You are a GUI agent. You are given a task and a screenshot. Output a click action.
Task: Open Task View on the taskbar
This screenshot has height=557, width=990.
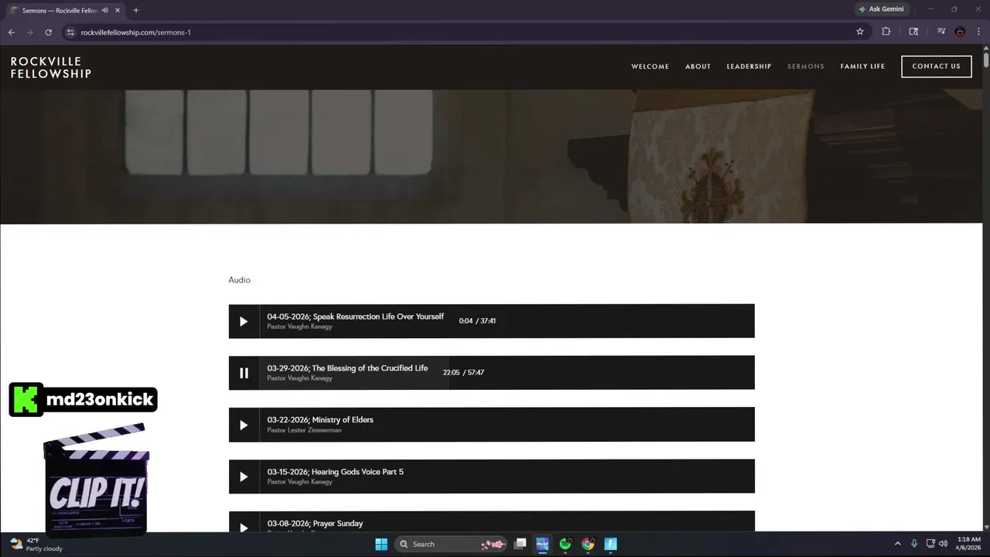[x=521, y=544]
